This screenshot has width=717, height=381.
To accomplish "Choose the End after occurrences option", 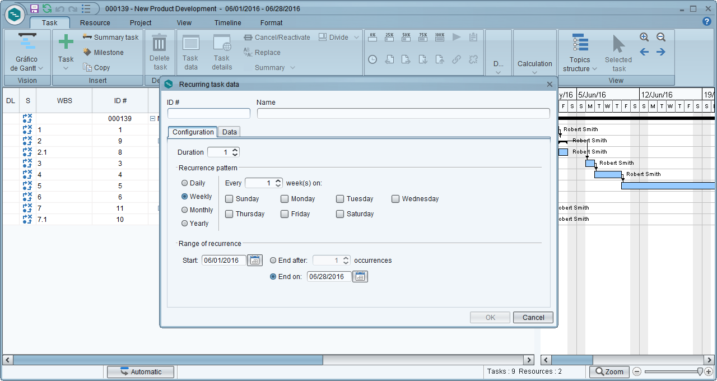I will click(273, 261).
